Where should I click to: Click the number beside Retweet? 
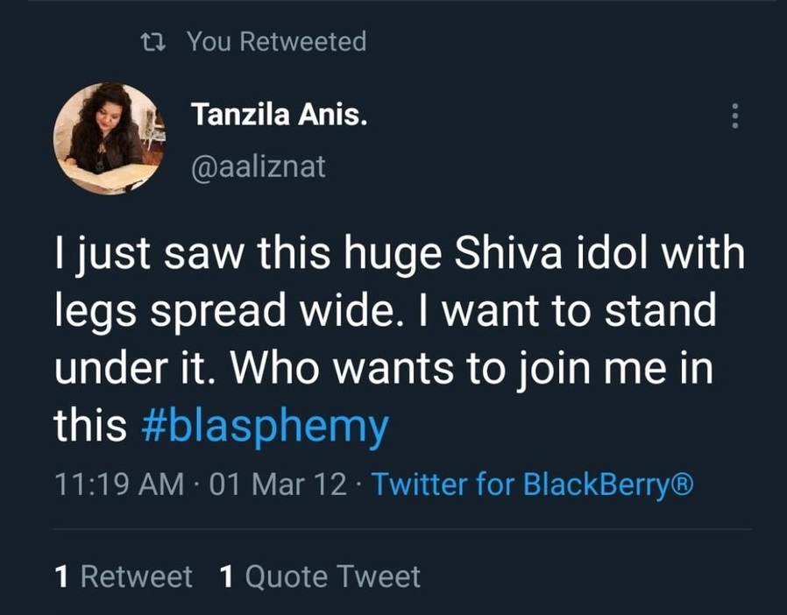[x=61, y=576]
